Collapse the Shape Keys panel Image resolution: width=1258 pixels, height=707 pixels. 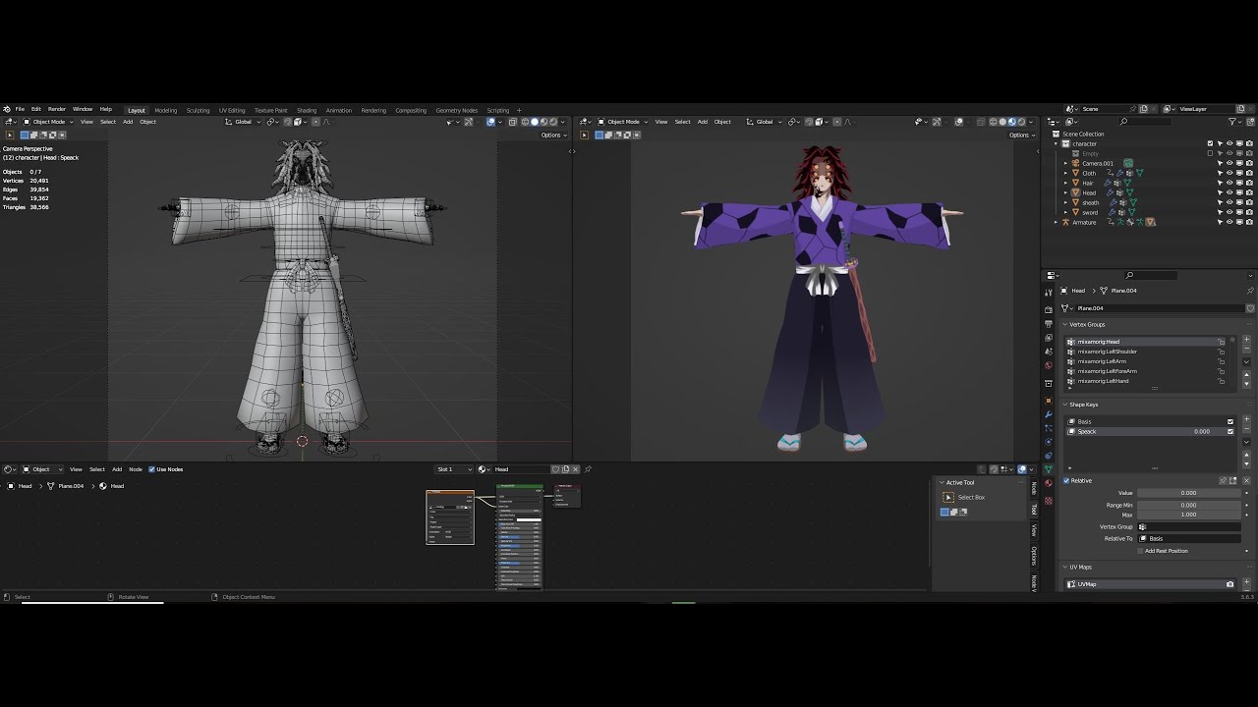click(x=1065, y=405)
